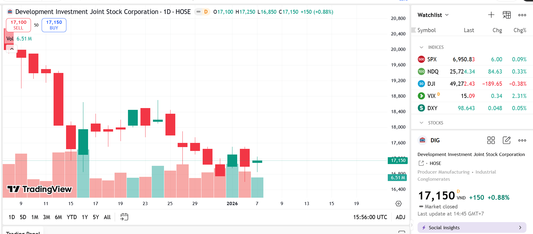Toggle the ADJ price adjustment button
This screenshot has width=533, height=234.
pos(400,217)
